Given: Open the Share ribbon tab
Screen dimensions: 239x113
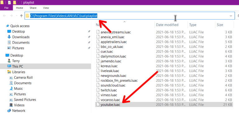Looking at the screenshot, I should (x=33, y=8).
